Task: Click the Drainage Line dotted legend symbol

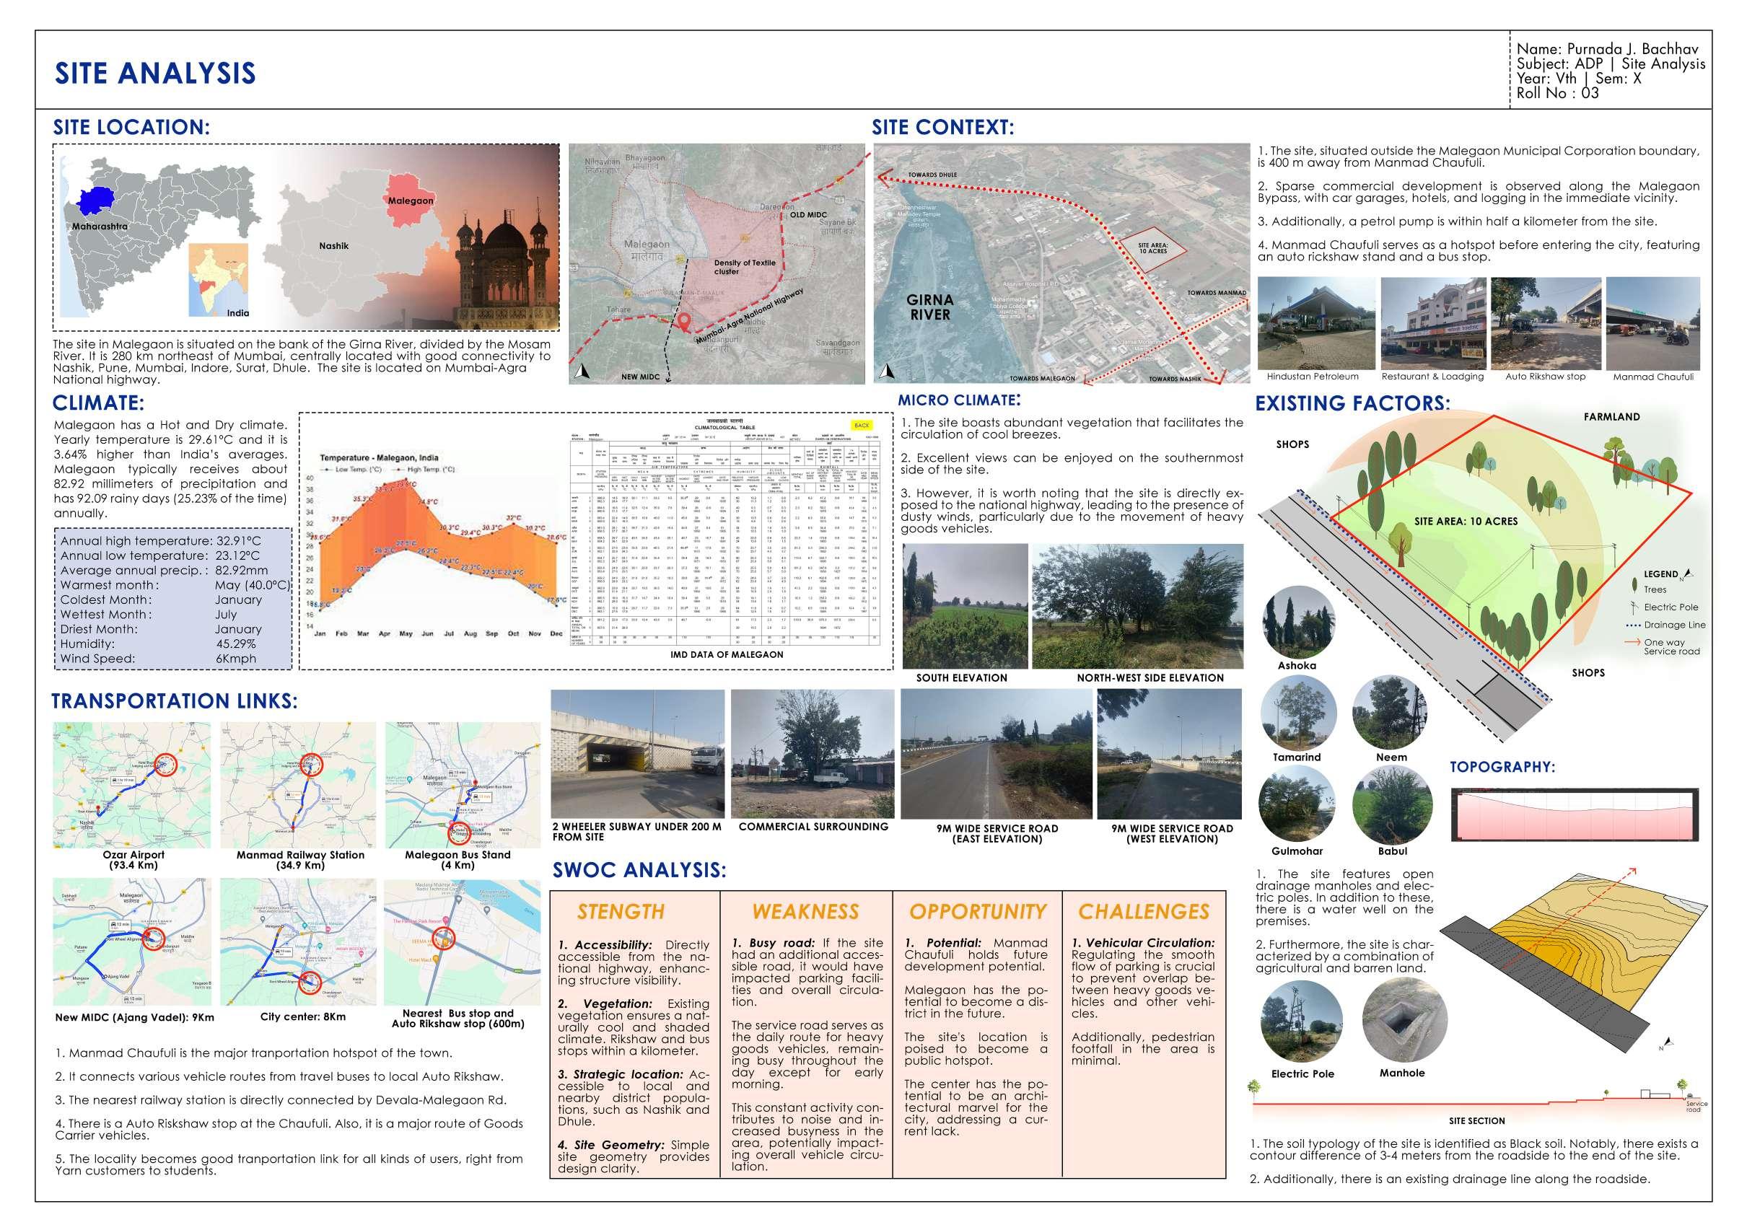Action: tap(1632, 625)
